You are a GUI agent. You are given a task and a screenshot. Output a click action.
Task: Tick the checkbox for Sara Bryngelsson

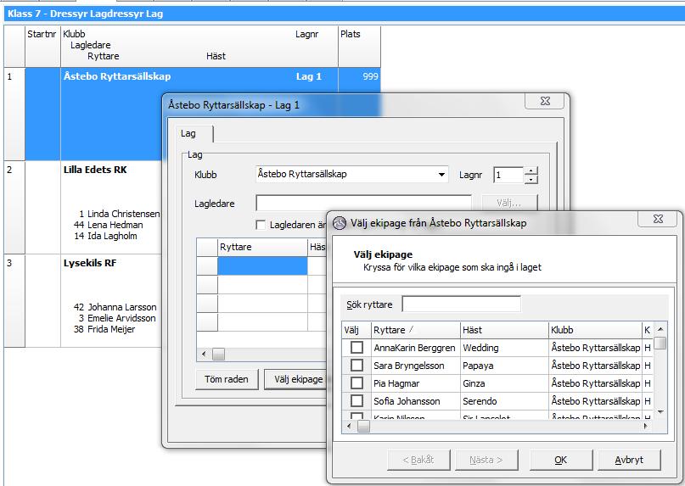(357, 366)
